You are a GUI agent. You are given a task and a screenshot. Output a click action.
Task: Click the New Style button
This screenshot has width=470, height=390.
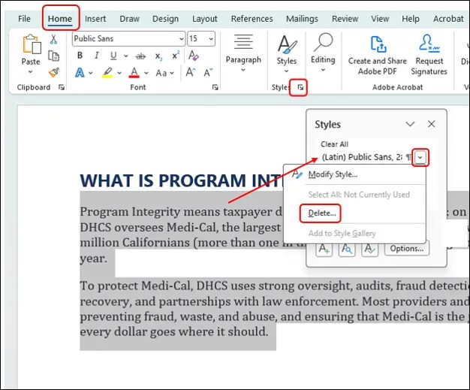click(324, 249)
